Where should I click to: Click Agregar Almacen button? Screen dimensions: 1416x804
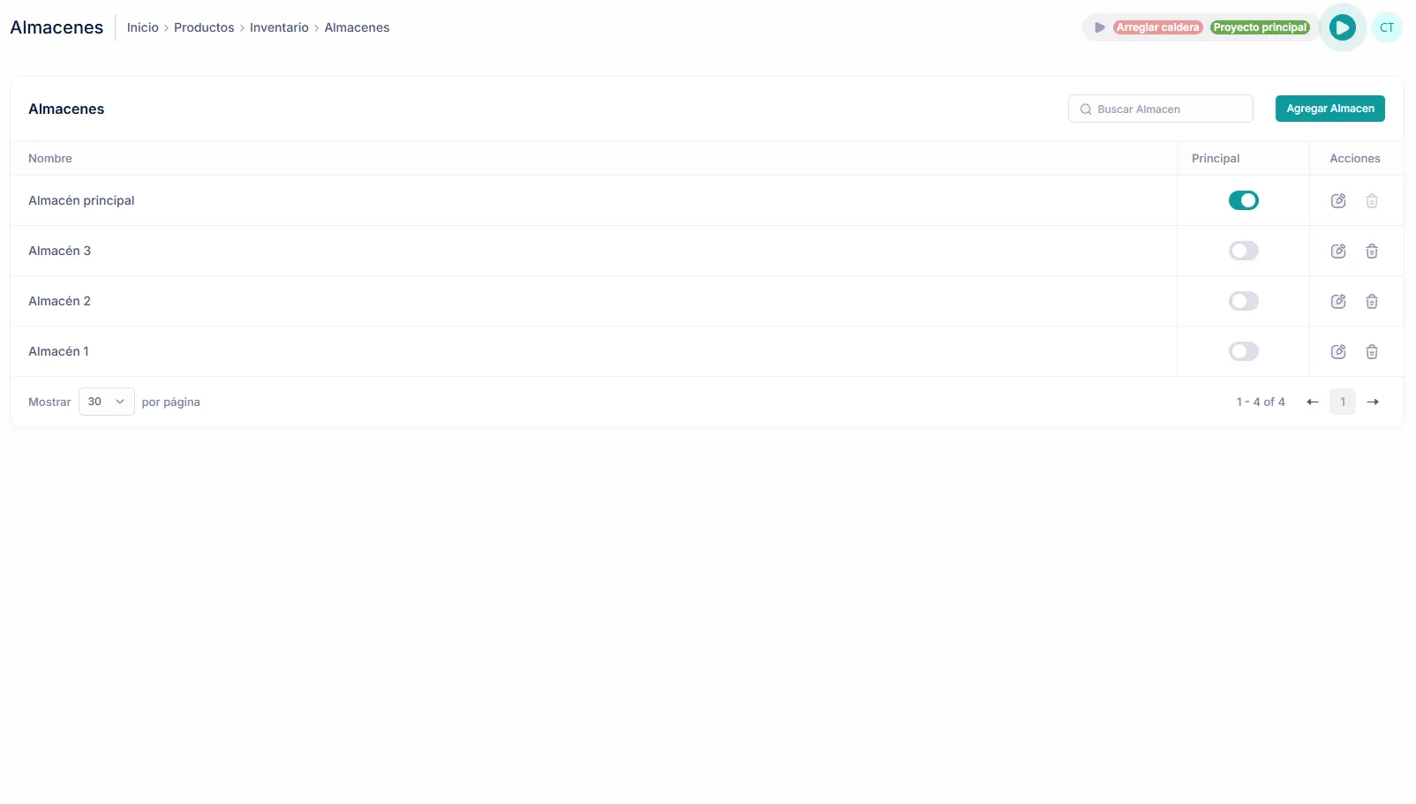tap(1329, 109)
